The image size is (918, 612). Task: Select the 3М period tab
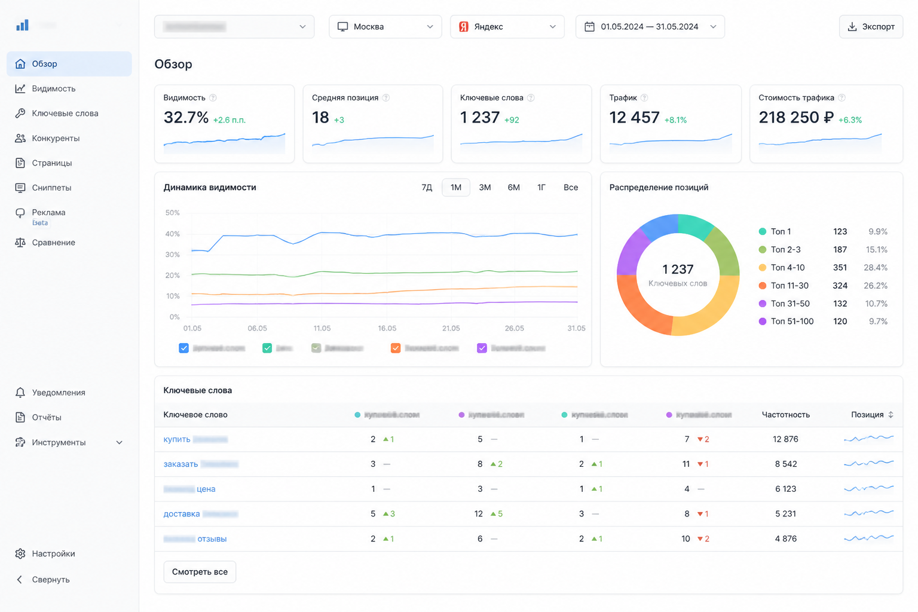(x=485, y=188)
